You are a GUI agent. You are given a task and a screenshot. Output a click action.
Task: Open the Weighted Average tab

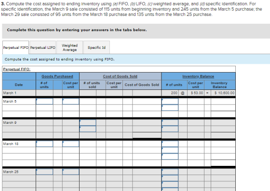[69, 47]
